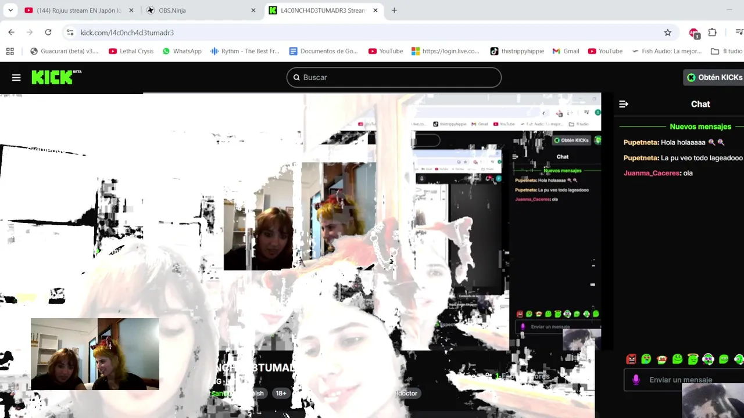Switch to the Rojuu stream YouTube tab
The height and width of the screenshot is (418, 744).
pyautogui.click(x=78, y=10)
